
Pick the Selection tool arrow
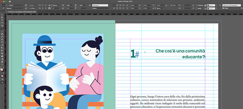[x=2, y=14]
